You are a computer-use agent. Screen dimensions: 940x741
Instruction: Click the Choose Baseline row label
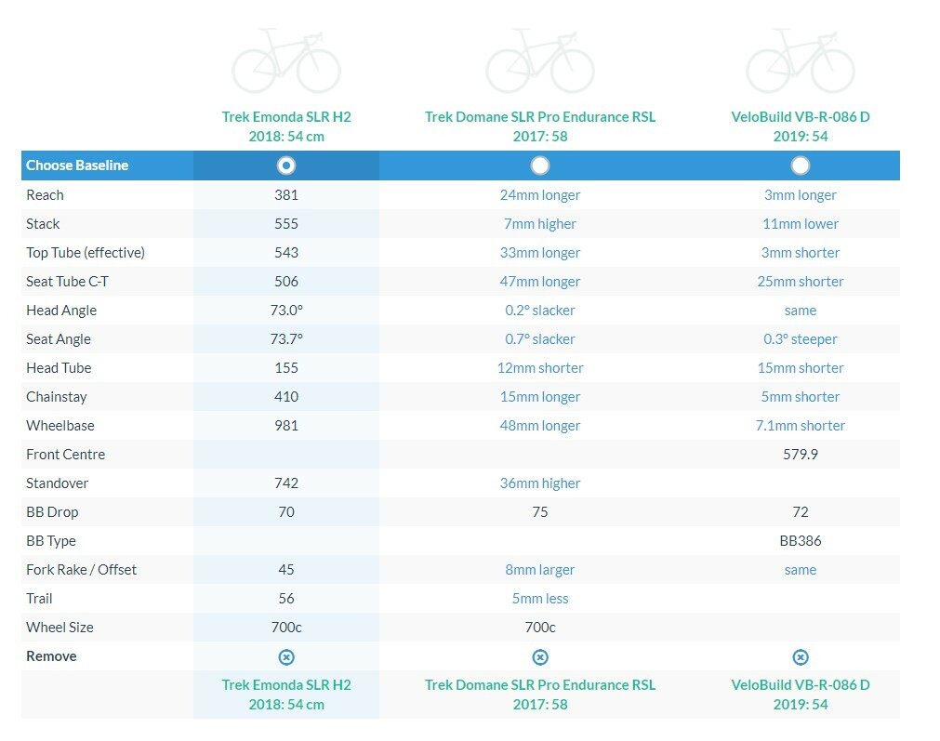coord(77,165)
